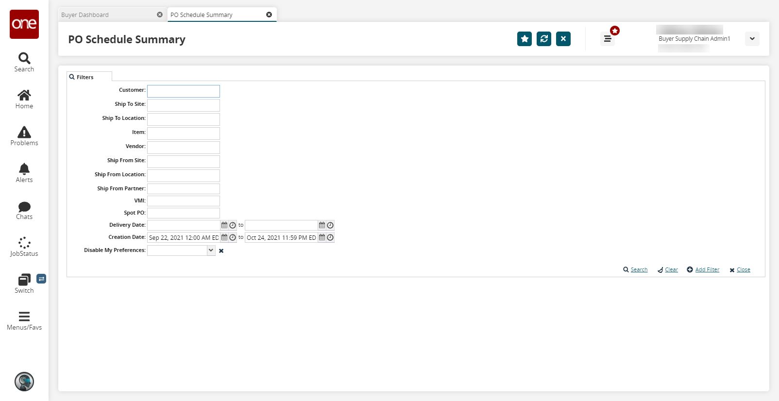Open the header hamburger menu icon
The height and width of the screenshot is (401, 779).
coord(608,39)
